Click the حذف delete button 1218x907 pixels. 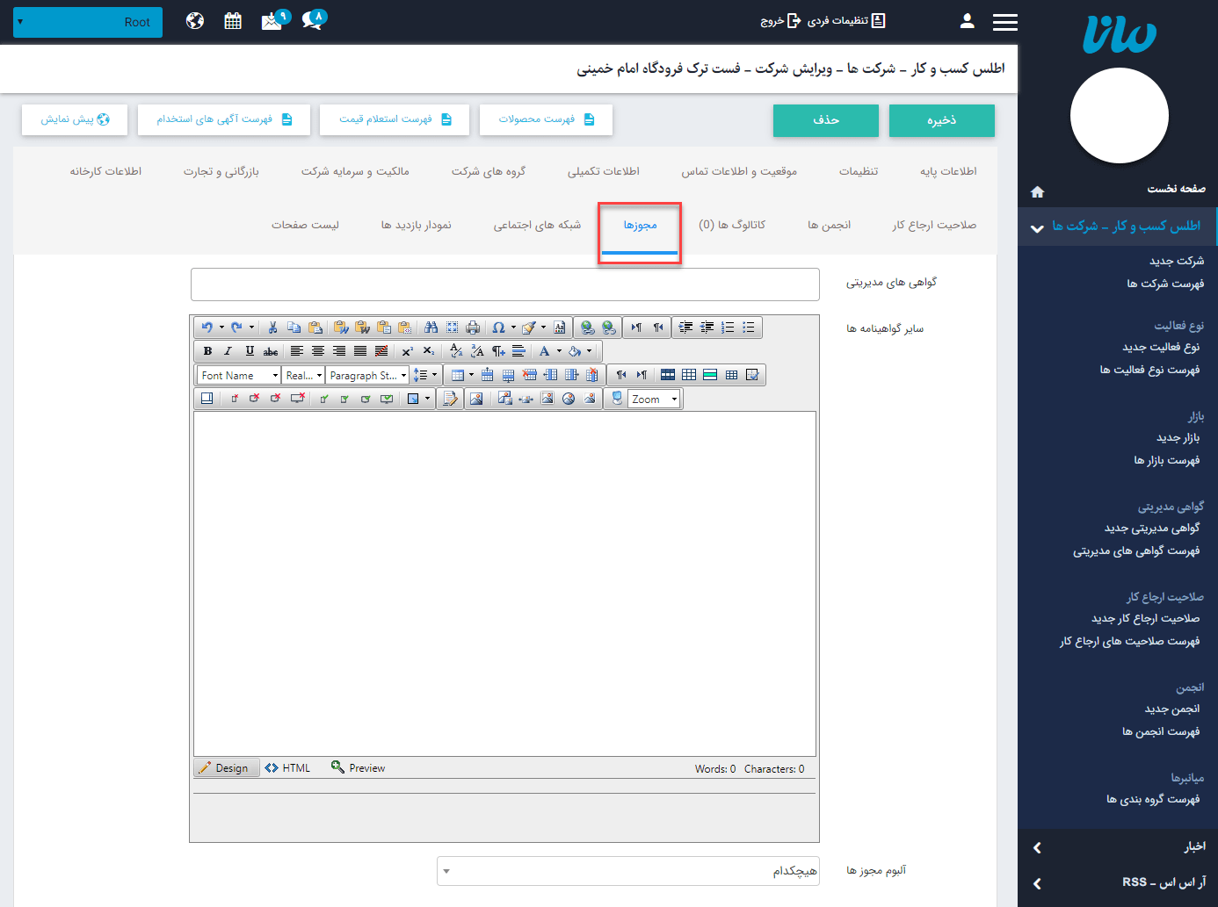tap(825, 120)
